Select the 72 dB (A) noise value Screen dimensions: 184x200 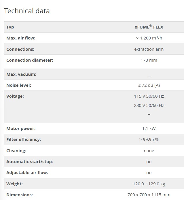pos(149,85)
